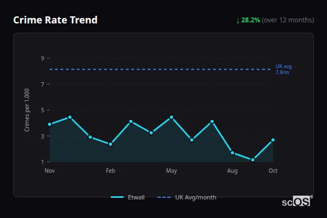Click the May data point on chart
This screenshot has height=218, width=327.
[172, 118]
